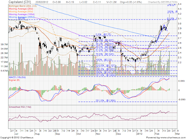Screen dimensions: 186x139
Task: Click the Aug month label on time axis
Action: tap(37, 134)
